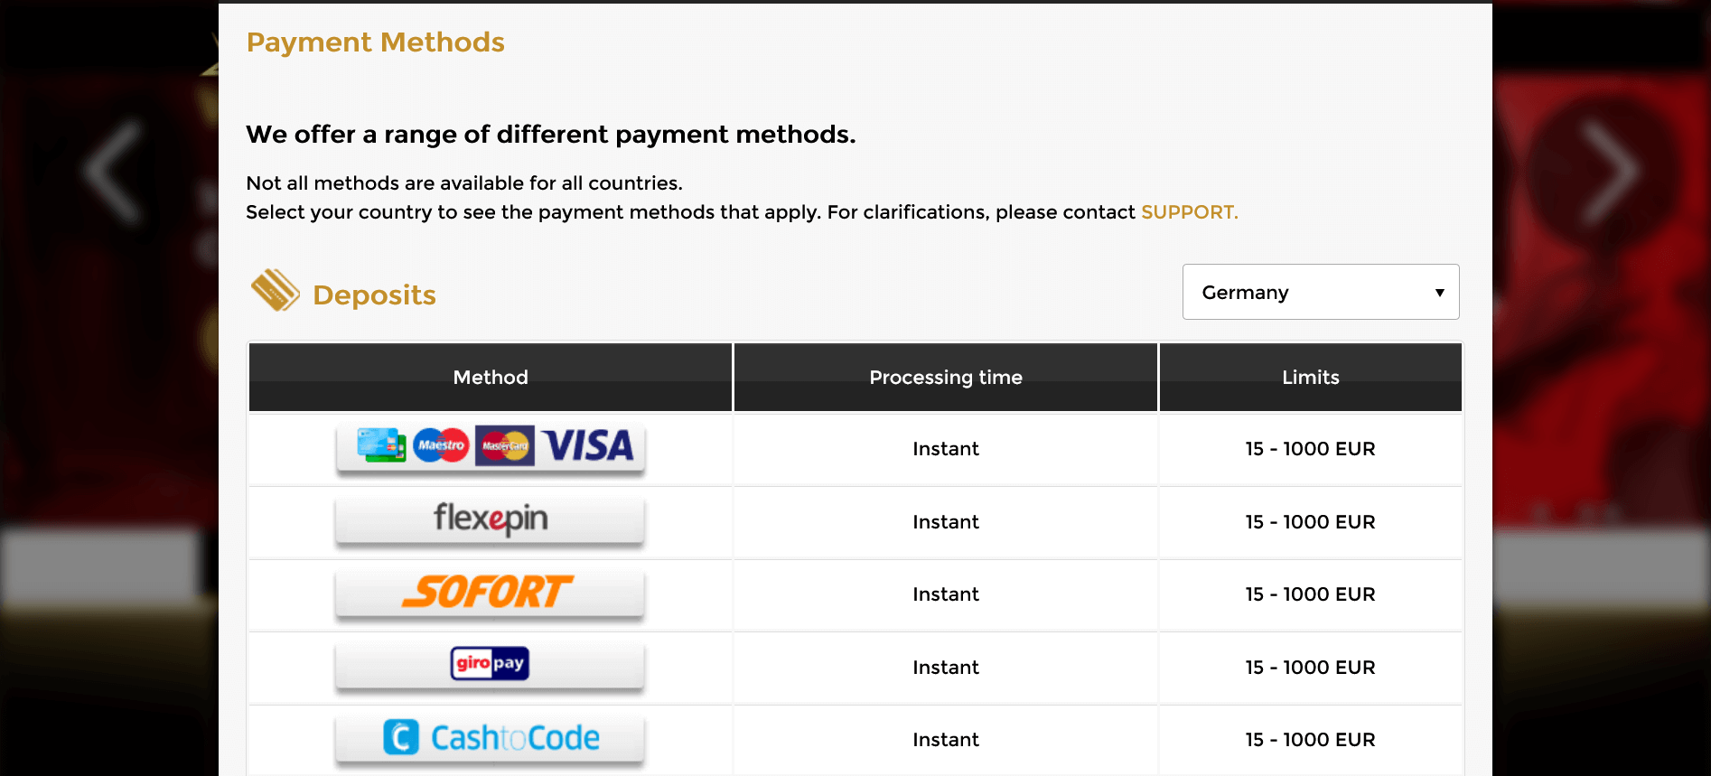Go to next slide with right arrow
Screen dimensions: 1711x776
pos(1608,172)
